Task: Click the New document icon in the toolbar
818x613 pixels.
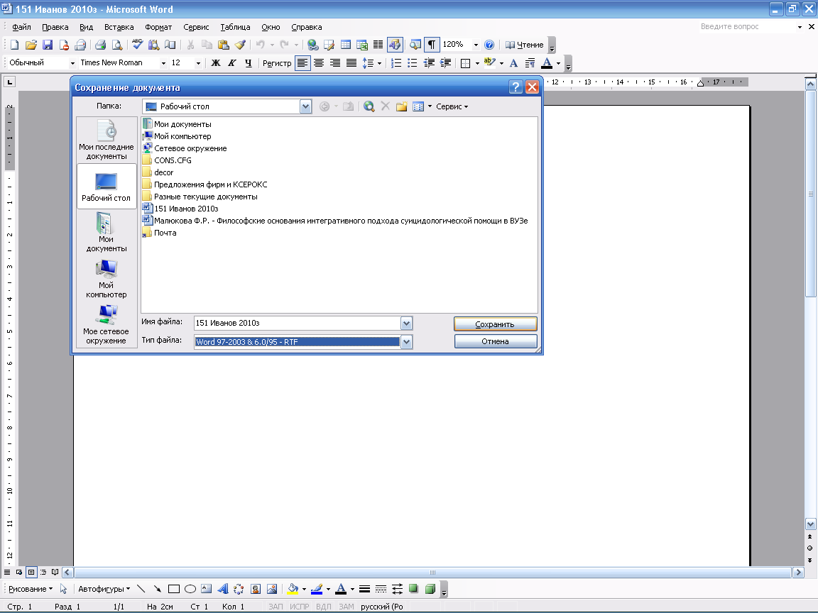Action: 15,45
